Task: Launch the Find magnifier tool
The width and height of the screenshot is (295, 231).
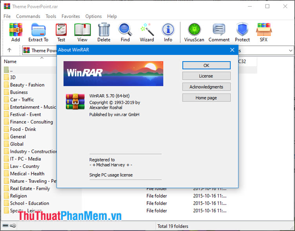Action: point(125,32)
